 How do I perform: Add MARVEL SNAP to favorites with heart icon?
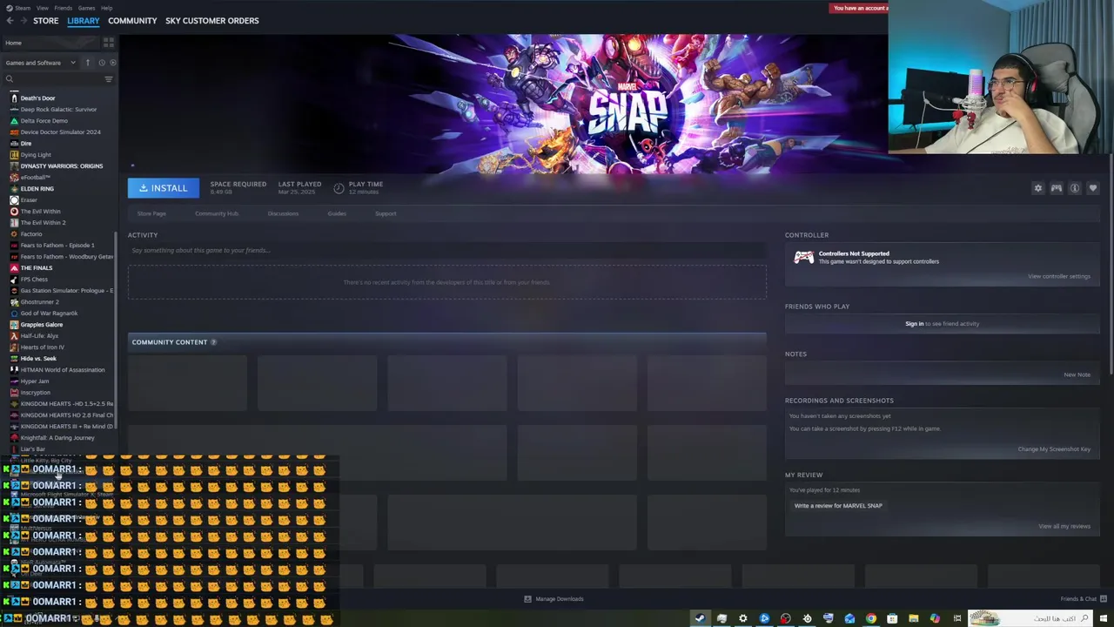pyautogui.click(x=1093, y=188)
